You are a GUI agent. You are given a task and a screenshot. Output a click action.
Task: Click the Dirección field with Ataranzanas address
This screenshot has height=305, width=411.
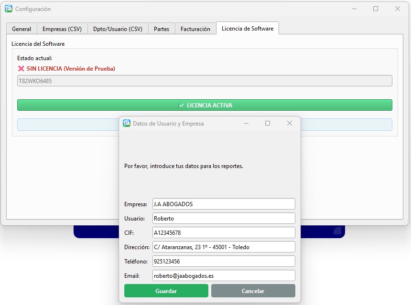tap(223, 246)
